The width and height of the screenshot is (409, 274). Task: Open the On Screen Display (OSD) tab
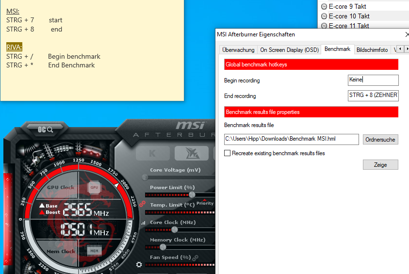point(289,50)
